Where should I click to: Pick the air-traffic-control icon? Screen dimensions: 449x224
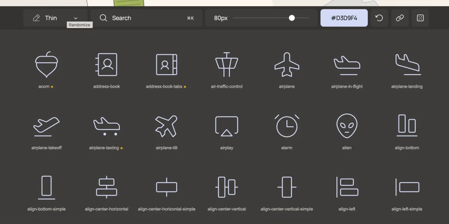coord(227,64)
